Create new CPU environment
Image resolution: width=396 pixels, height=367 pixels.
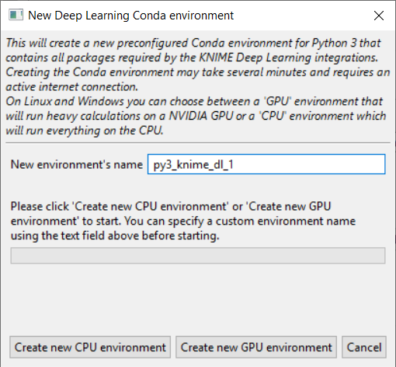point(90,348)
